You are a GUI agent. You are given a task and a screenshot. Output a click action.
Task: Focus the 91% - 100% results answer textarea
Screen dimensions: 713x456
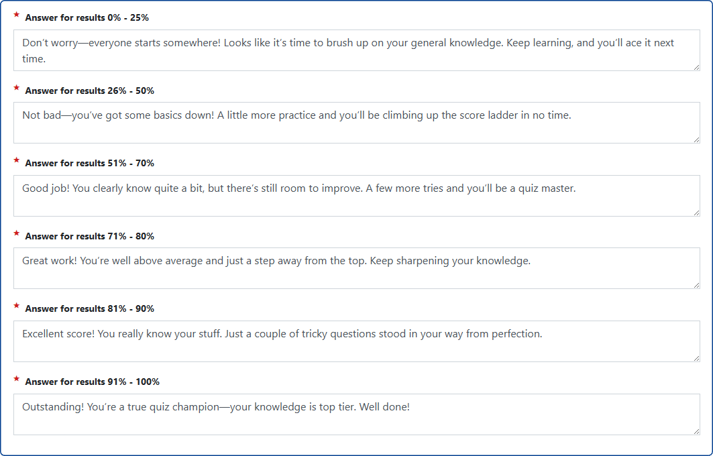coord(355,414)
